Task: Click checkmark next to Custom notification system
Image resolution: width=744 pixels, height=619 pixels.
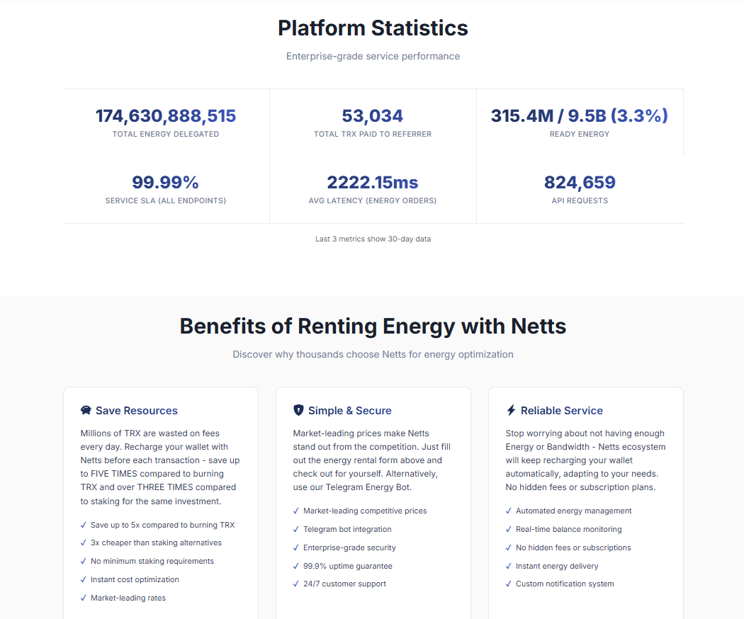Action: 508,584
